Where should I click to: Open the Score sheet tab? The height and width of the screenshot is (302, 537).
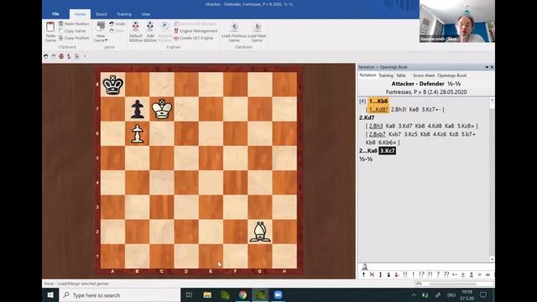pos(423,75)
